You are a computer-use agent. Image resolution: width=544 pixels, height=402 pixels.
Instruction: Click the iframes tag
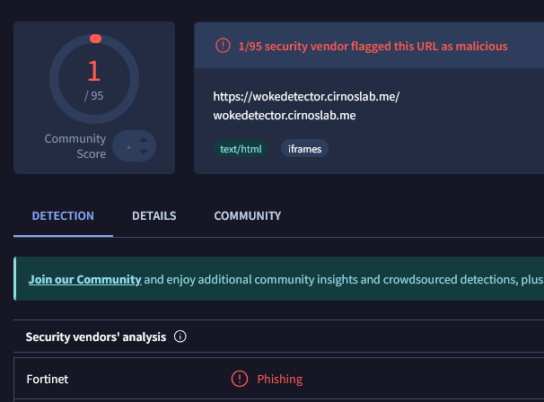pyautogui.click(x=305, y=149)
